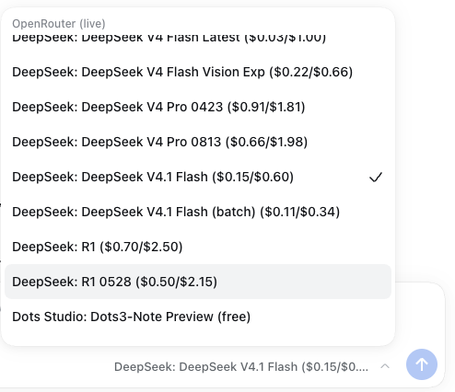
Task: Pick DeepSeek V4 Pro 0813 model
Action: (198, 142)
